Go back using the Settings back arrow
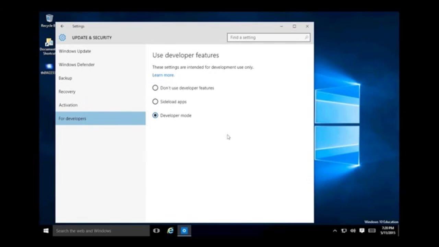 [x=62, y=26]
